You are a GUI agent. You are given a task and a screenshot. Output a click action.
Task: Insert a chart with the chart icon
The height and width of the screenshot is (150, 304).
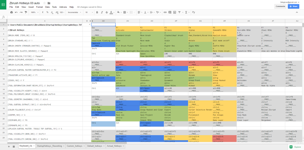[x=175, y=12]
